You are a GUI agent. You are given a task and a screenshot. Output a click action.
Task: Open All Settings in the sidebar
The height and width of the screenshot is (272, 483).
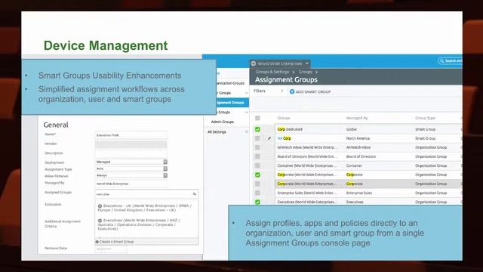(x=217, y=131)
